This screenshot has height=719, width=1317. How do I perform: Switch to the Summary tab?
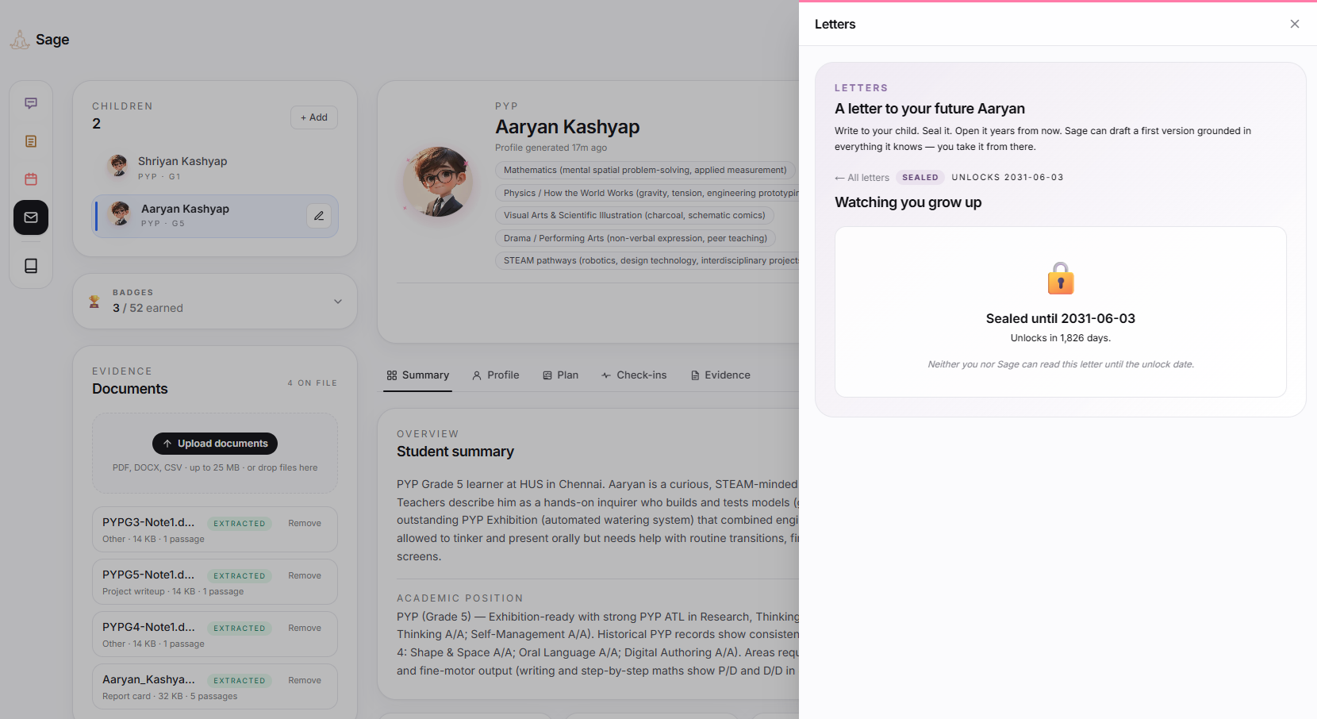(418, 375)
